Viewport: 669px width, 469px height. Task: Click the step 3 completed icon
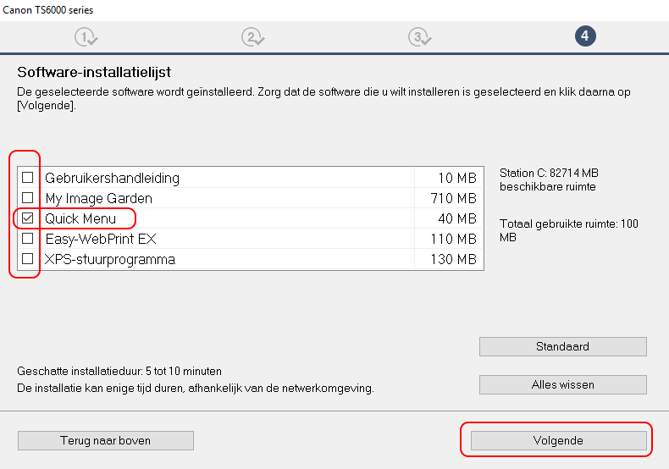[417, 36]
